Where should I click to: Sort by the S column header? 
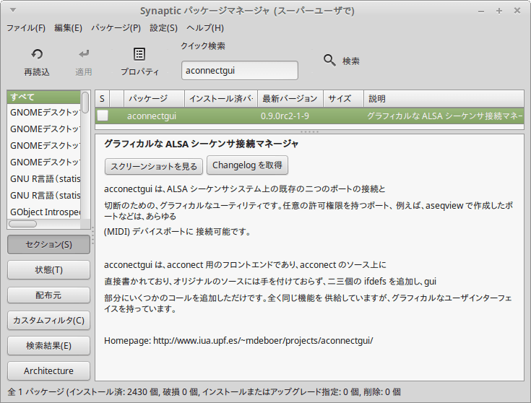(x=103, y=98)
